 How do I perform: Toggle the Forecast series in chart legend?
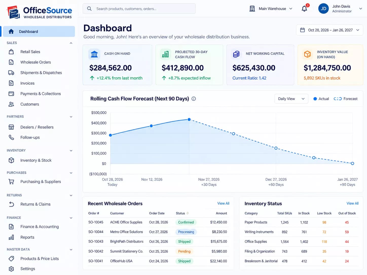click(x=345, y=99)
